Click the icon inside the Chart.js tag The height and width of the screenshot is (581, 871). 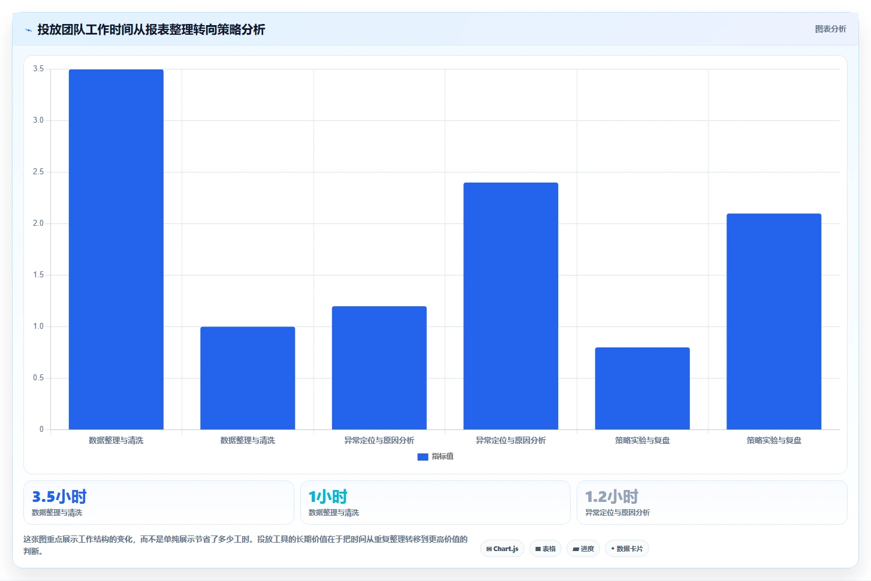click(489, 549)
